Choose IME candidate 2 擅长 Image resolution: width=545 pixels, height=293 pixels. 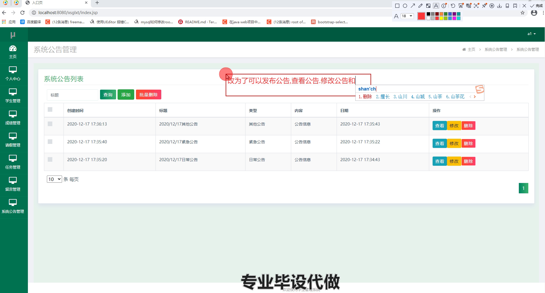pos(383,97)
